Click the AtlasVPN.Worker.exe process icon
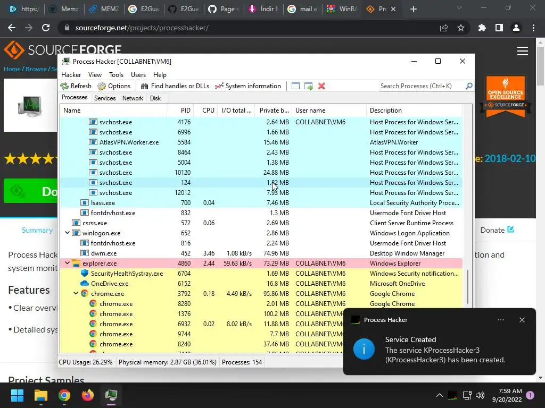Viewport: 545px width, 408px height. click(x=93, y=142)
